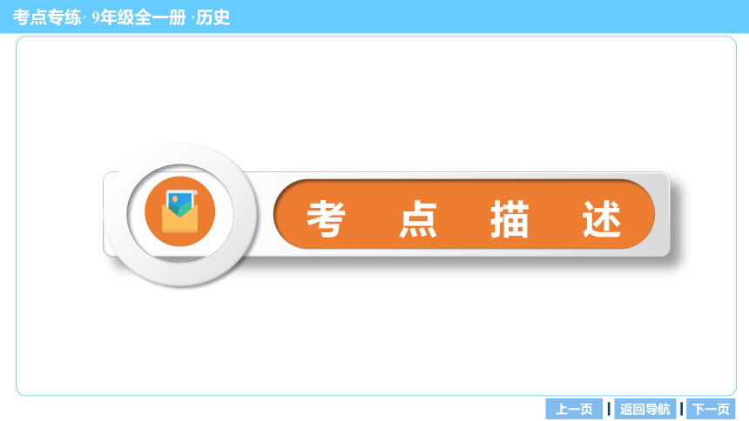Go to previous page via 上一页
The height and width of the screenshot is (421, 749).
[574, 409]
